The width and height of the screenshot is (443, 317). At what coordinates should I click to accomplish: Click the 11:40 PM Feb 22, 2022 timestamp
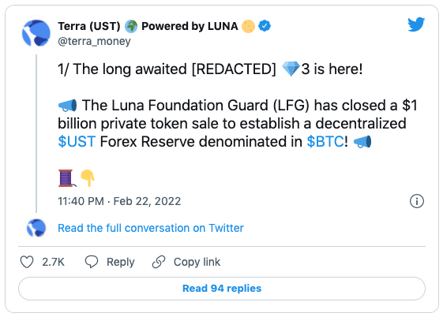tap(119, 201)
